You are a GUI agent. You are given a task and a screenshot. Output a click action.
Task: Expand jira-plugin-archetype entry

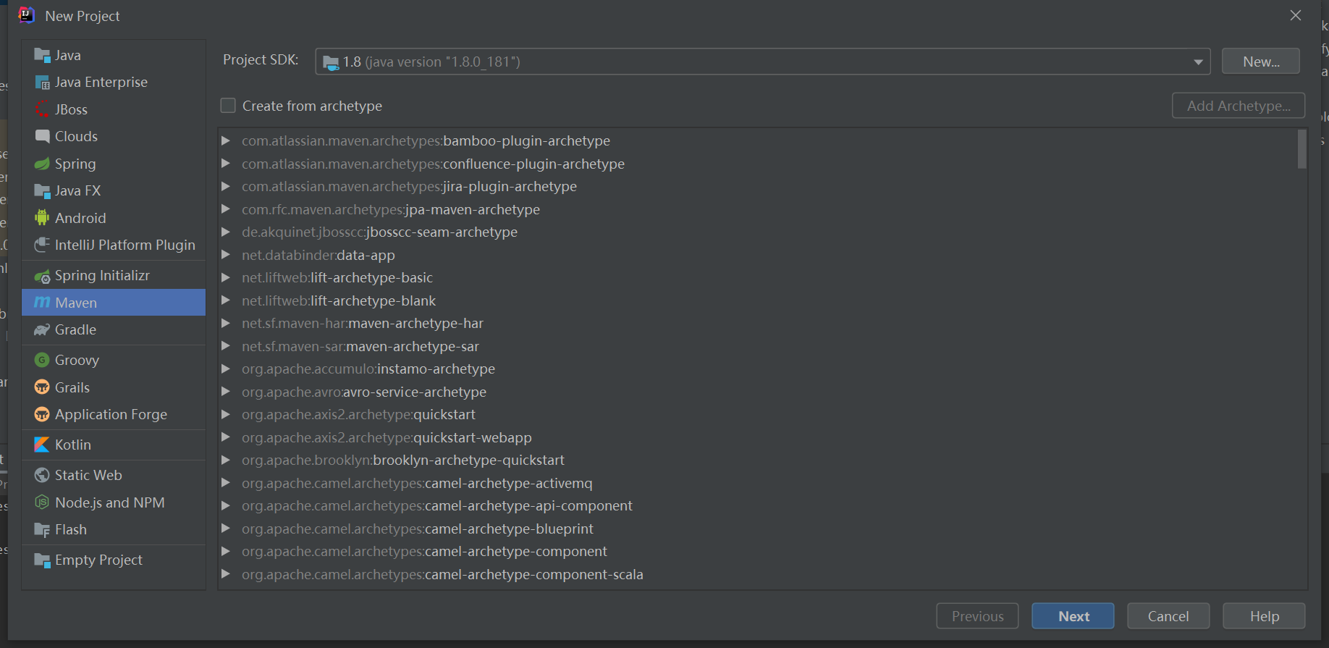(226, 186)
